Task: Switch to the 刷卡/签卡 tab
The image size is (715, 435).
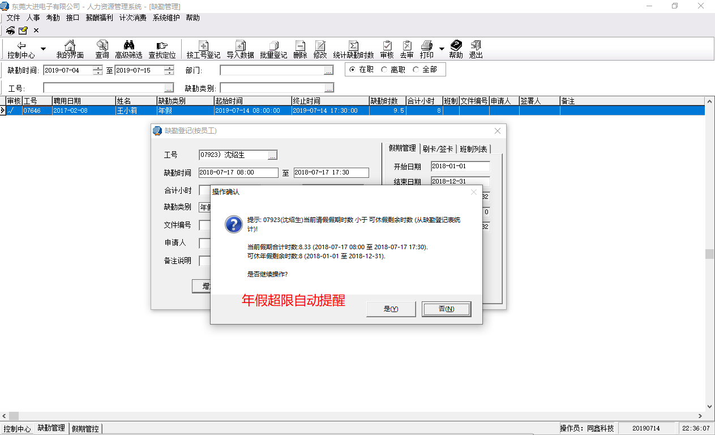Action: [438, 149]
